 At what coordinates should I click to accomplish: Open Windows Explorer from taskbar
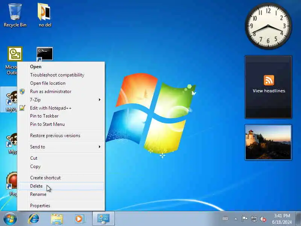pyautogui.click(x=57, y=219)
